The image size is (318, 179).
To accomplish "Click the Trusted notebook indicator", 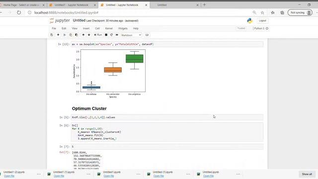I will click(241, 28).
